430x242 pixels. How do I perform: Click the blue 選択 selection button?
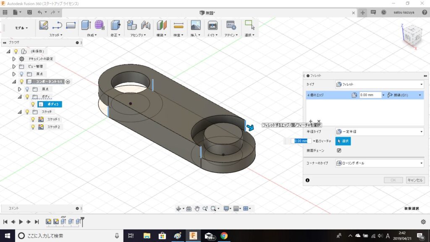pos(343,141)
